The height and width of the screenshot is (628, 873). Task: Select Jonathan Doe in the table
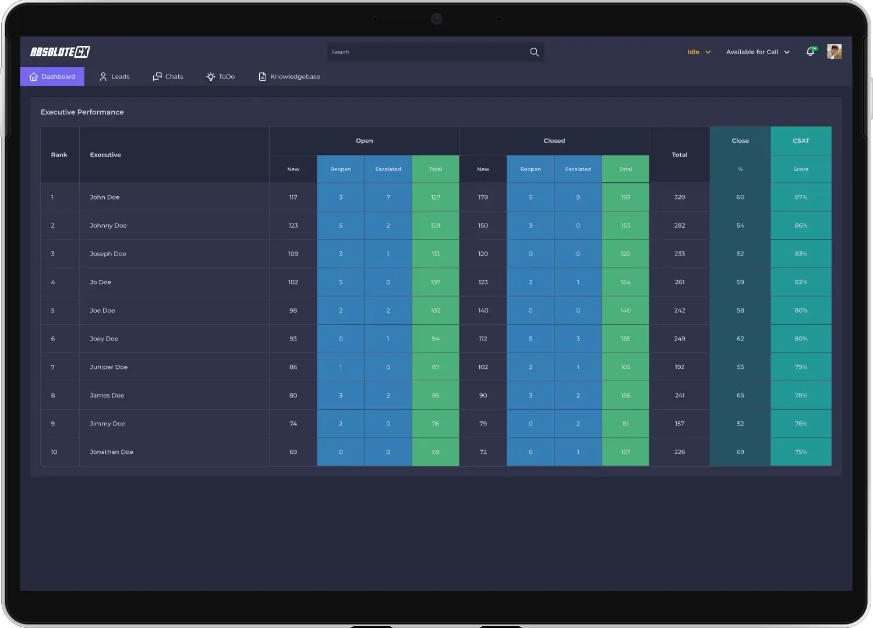point(111,452)
